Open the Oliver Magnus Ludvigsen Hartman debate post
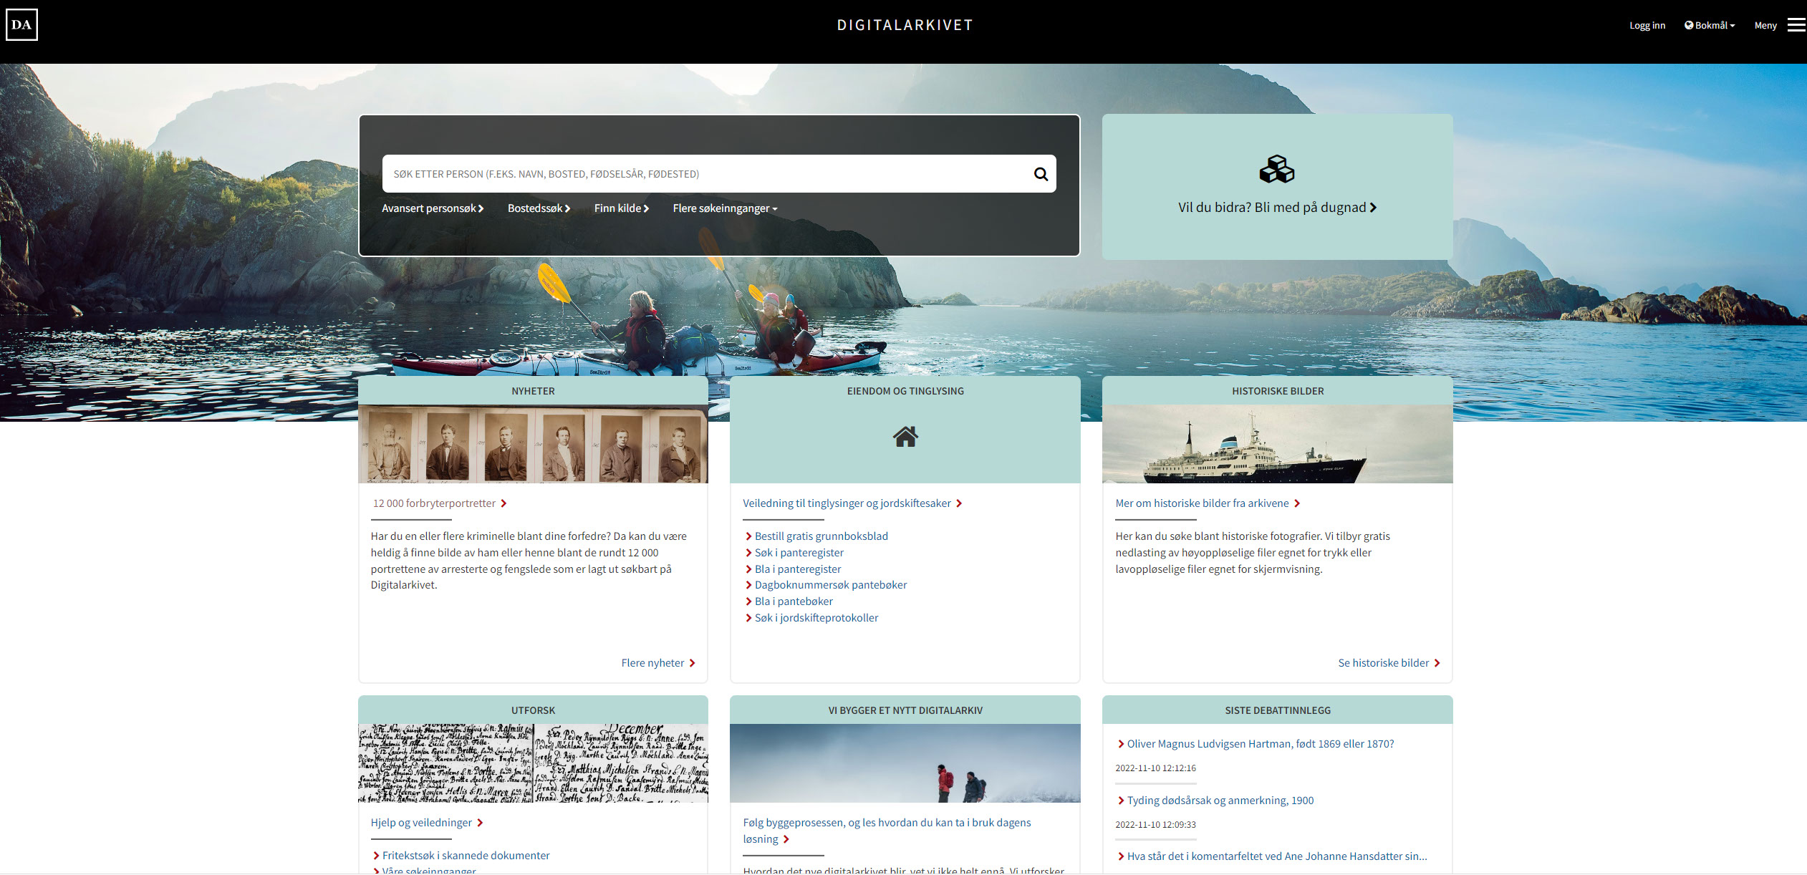 point(1260,744)
